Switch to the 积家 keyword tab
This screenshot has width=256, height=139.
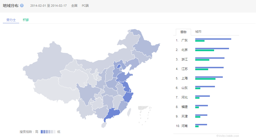click(26, 20)
